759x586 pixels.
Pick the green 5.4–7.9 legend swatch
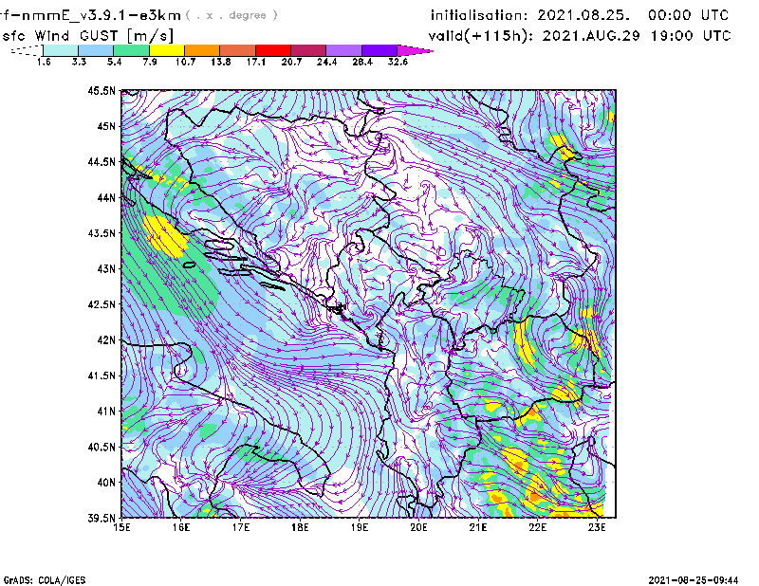tap(131, 50)
